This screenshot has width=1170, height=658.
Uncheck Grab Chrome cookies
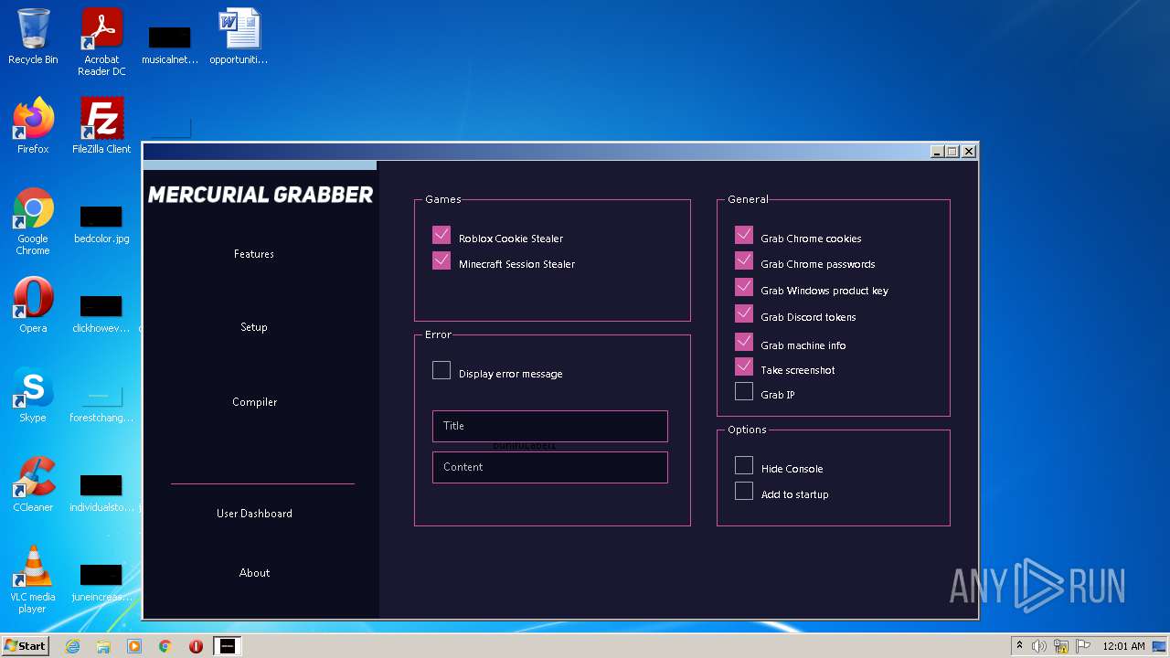coord(744,235)
